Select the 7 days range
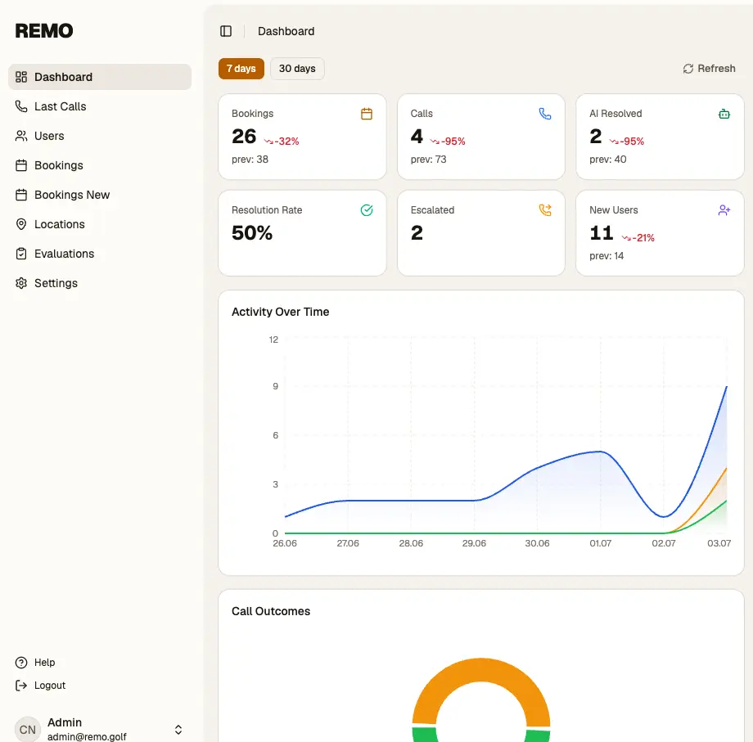Viewport: 753px width, 742px height. [241, 69]
